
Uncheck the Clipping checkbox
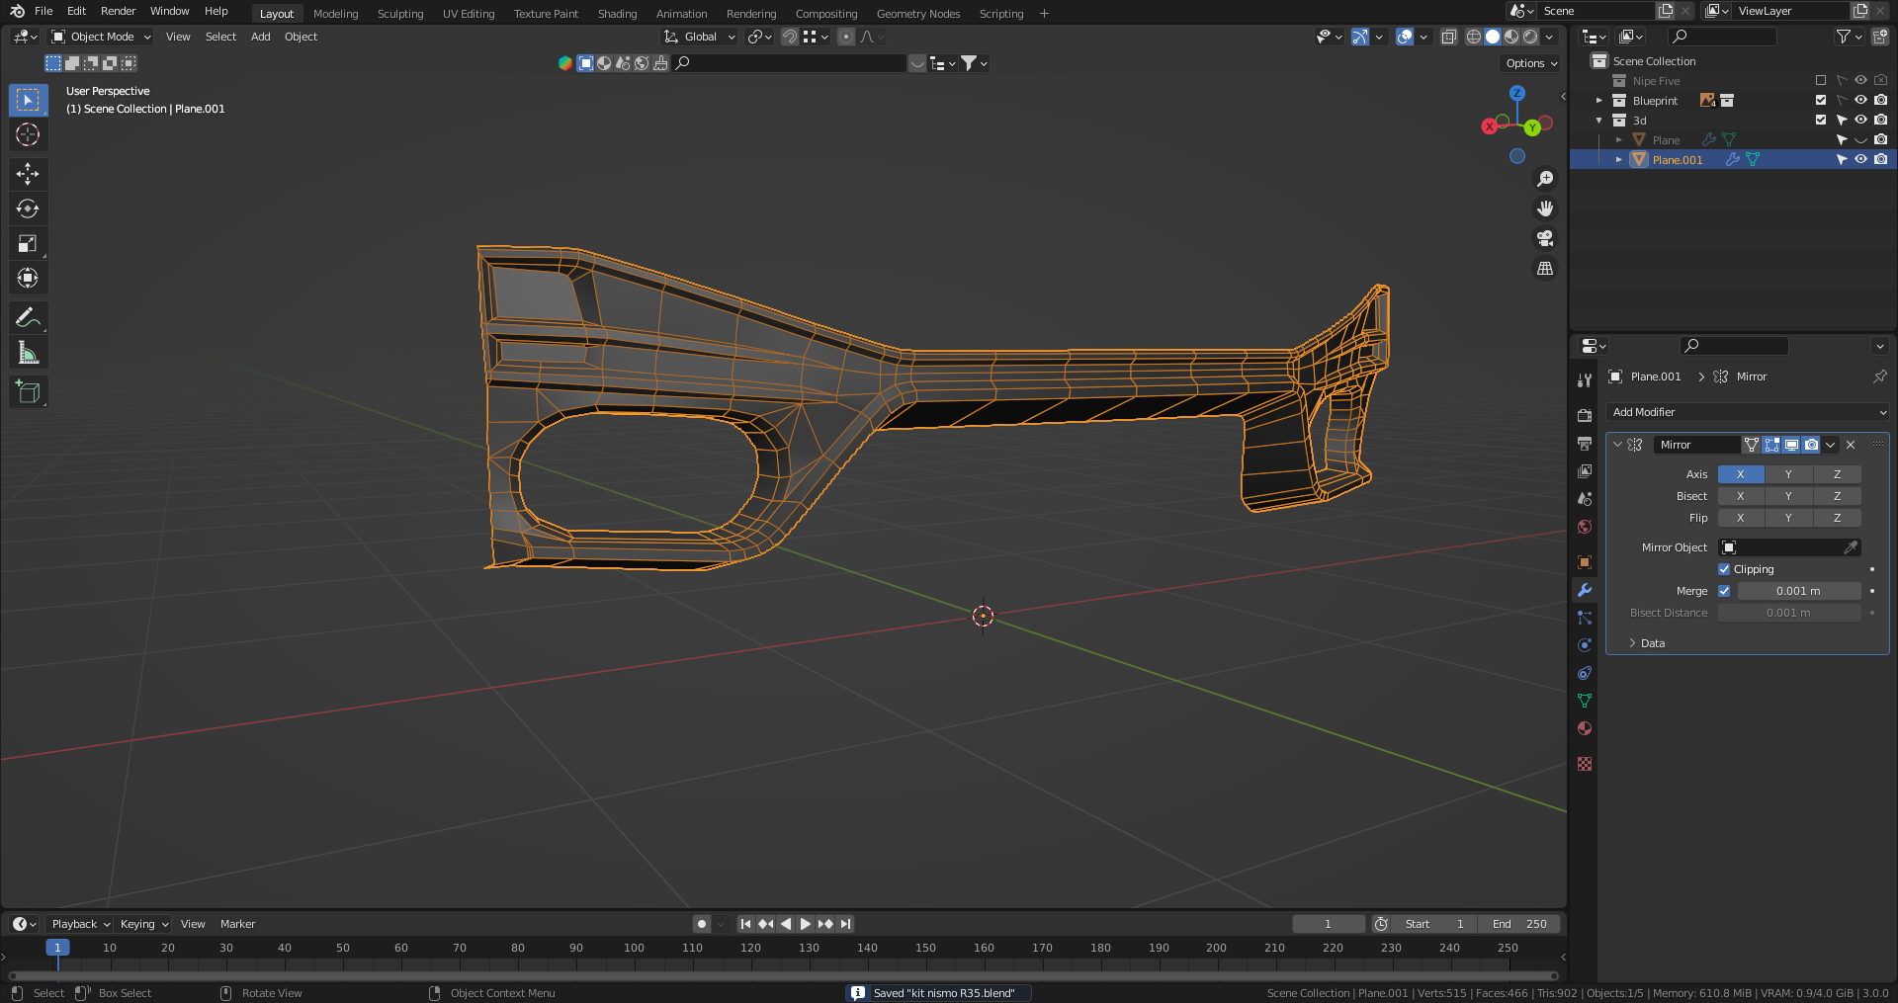click(1724, 569)
